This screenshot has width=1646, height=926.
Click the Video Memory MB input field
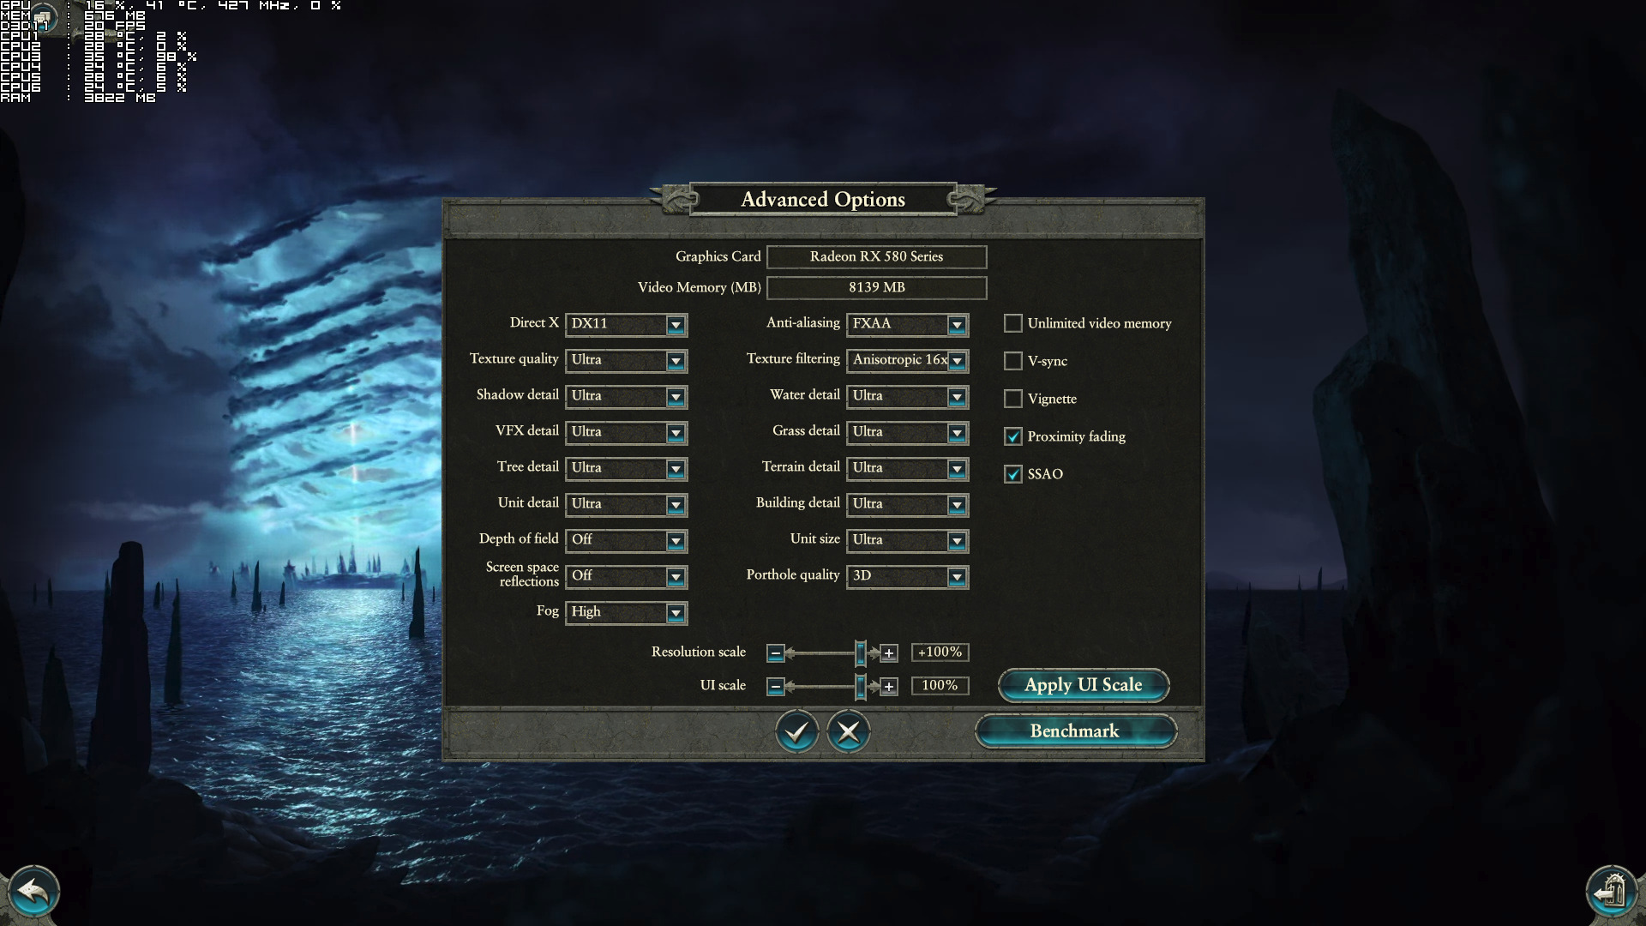pyautogui.click(x=876, y=287)
